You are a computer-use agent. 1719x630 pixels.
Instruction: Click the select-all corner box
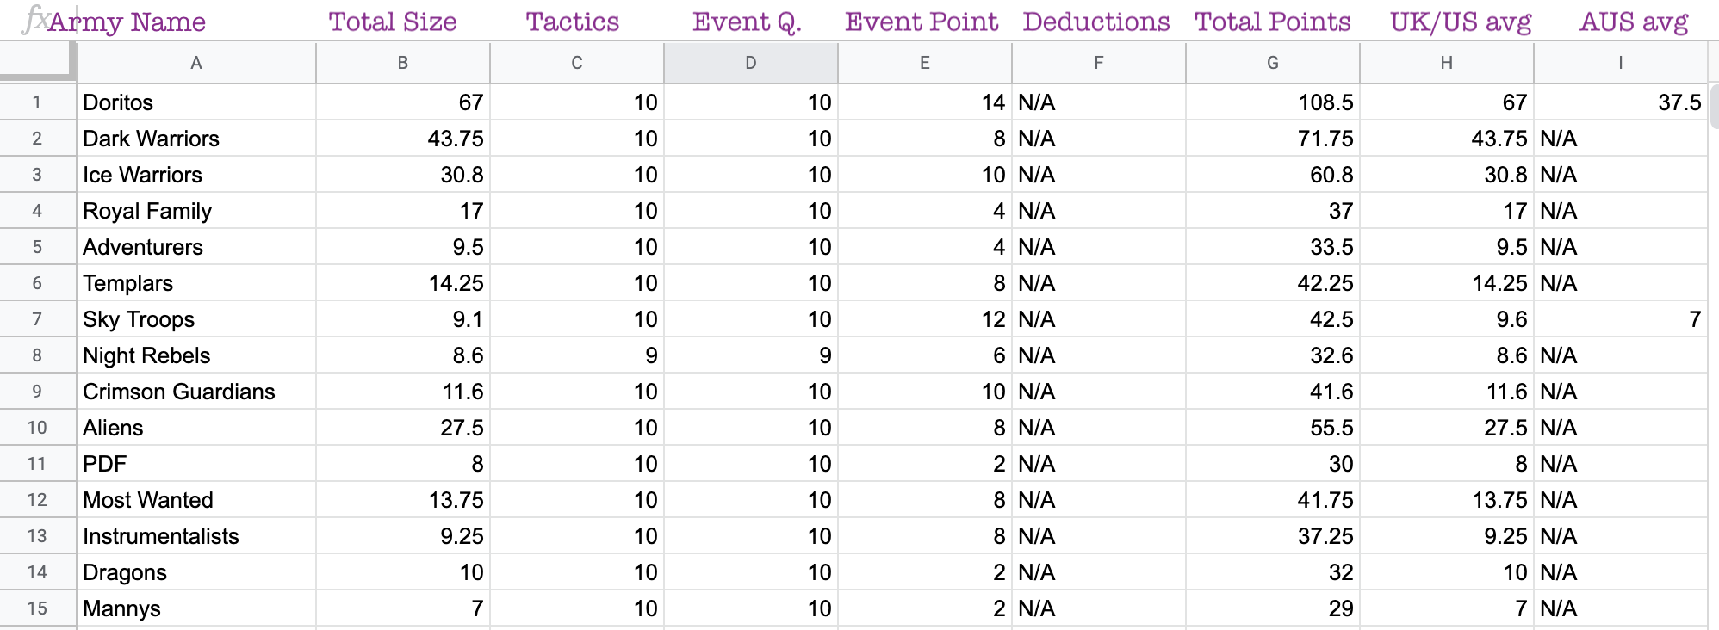pos(38,62)
